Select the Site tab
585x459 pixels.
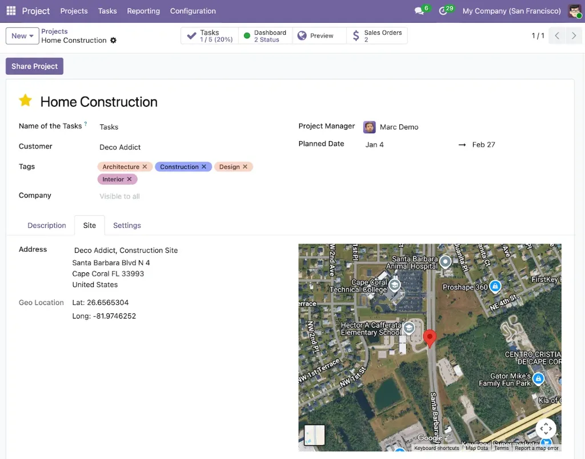pyautogui.click(x=90, y=225)
